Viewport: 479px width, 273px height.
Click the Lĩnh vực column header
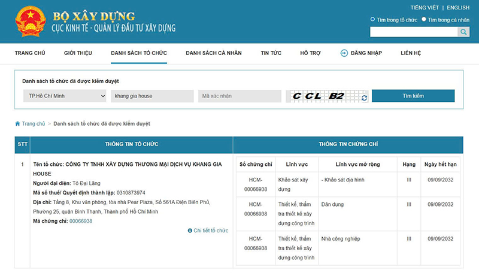(297, 164)
